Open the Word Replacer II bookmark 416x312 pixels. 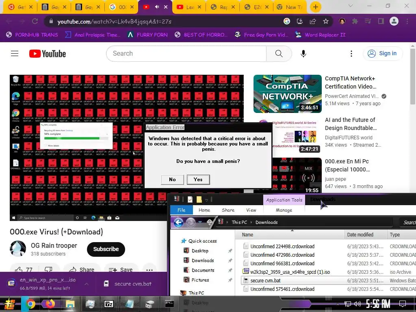click(x=320, y=35)
